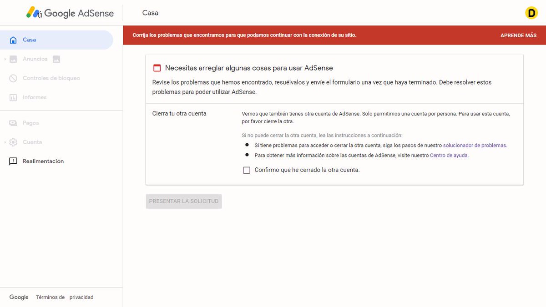
Task: Click the Anuncios image icon on the left
Action: (13, 59)
